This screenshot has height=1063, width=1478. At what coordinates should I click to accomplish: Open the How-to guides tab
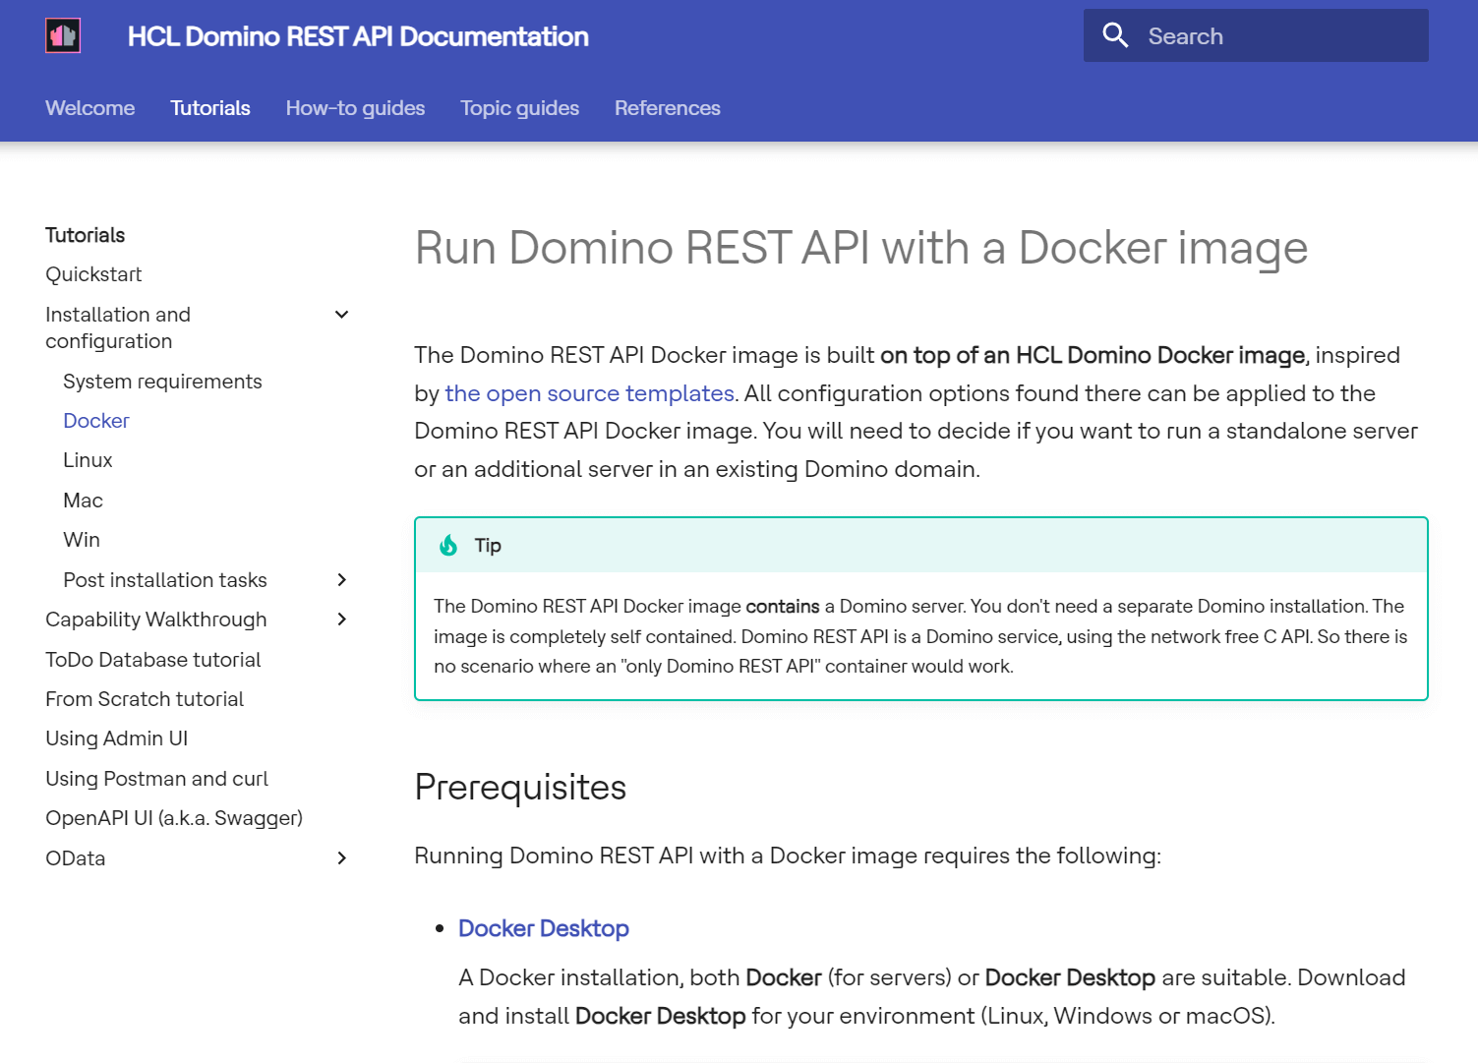pyautogui.click(x=355, y=108)
